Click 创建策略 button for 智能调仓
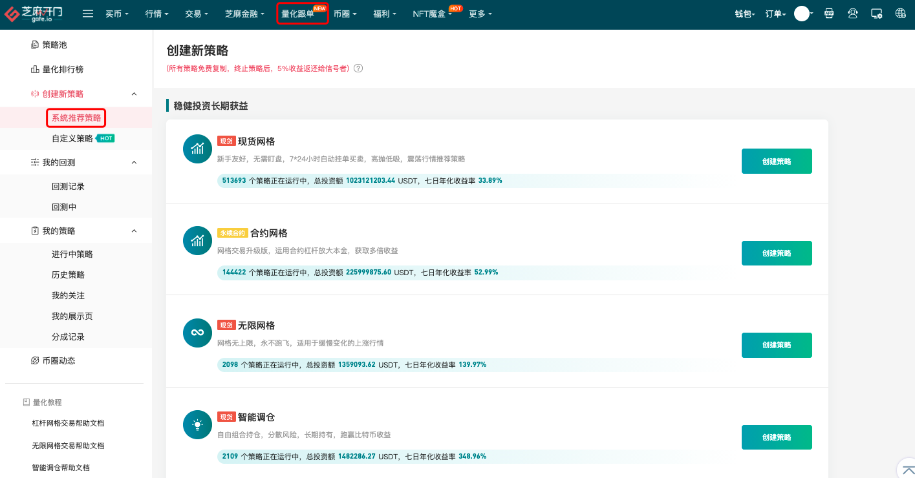This screenshot has height=478, width=915. [777, 437]
